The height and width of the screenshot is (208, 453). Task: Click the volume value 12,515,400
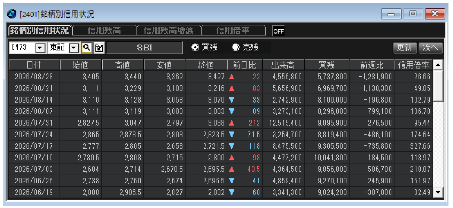tap(286, 123)
